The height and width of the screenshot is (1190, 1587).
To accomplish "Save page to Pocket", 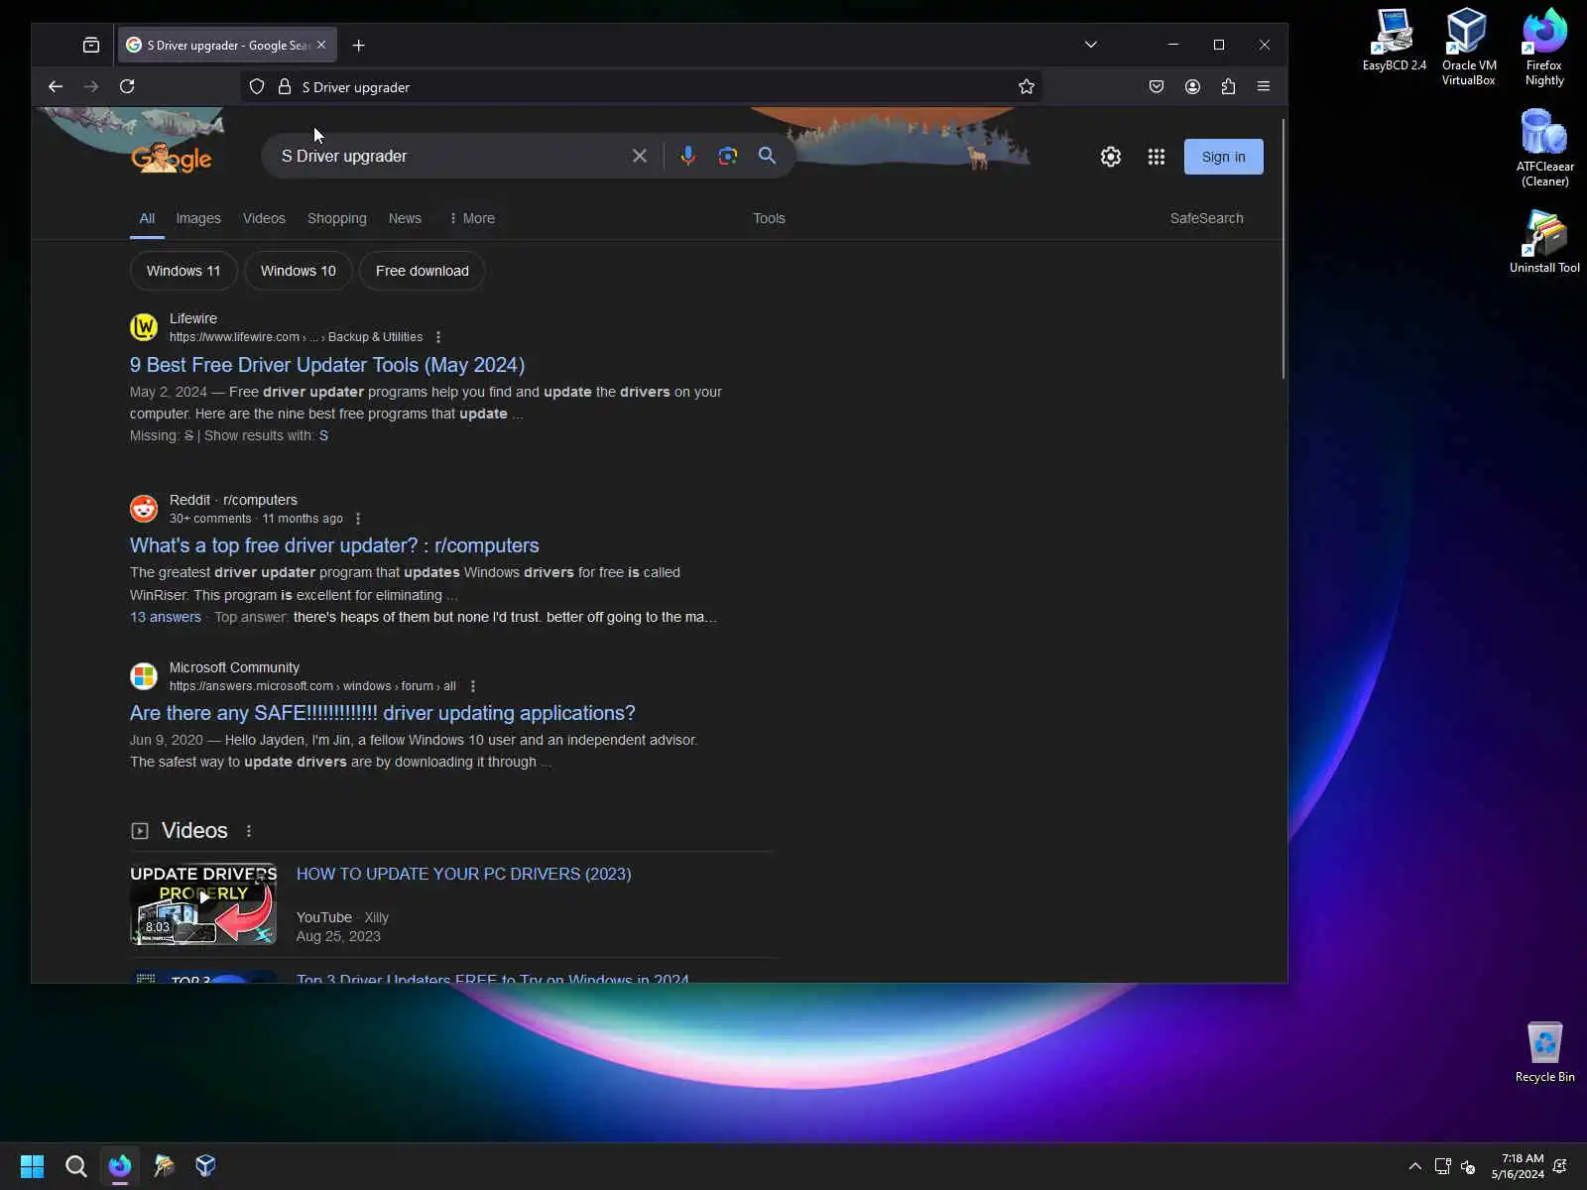I will click(1157, 87).
